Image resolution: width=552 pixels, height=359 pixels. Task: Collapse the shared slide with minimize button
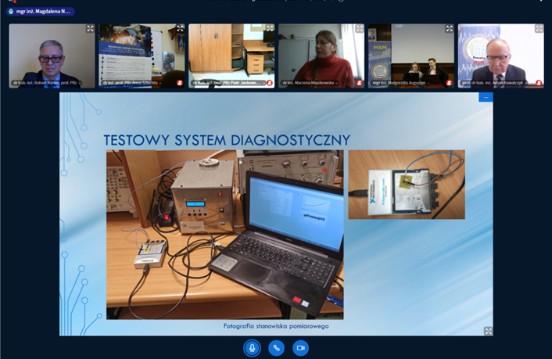point(486,98)
